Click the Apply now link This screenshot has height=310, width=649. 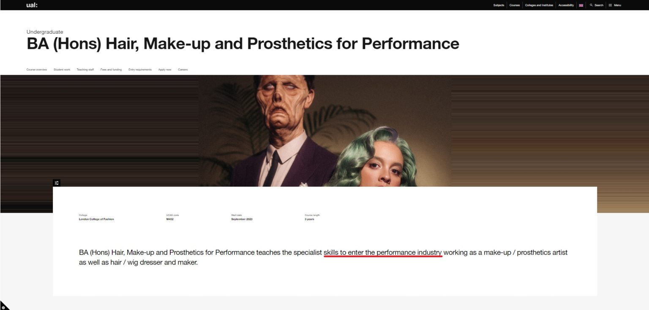coord(165,70)
